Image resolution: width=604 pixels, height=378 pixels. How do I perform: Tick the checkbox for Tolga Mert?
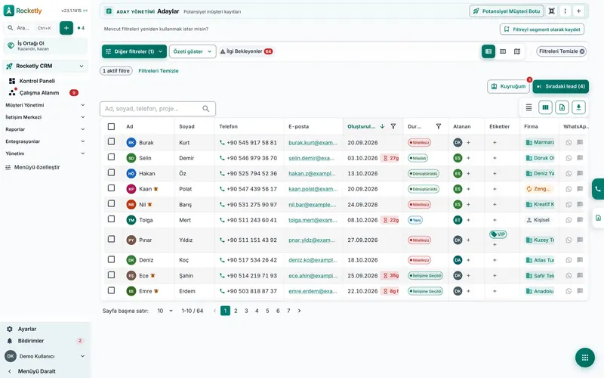(111, 218)
